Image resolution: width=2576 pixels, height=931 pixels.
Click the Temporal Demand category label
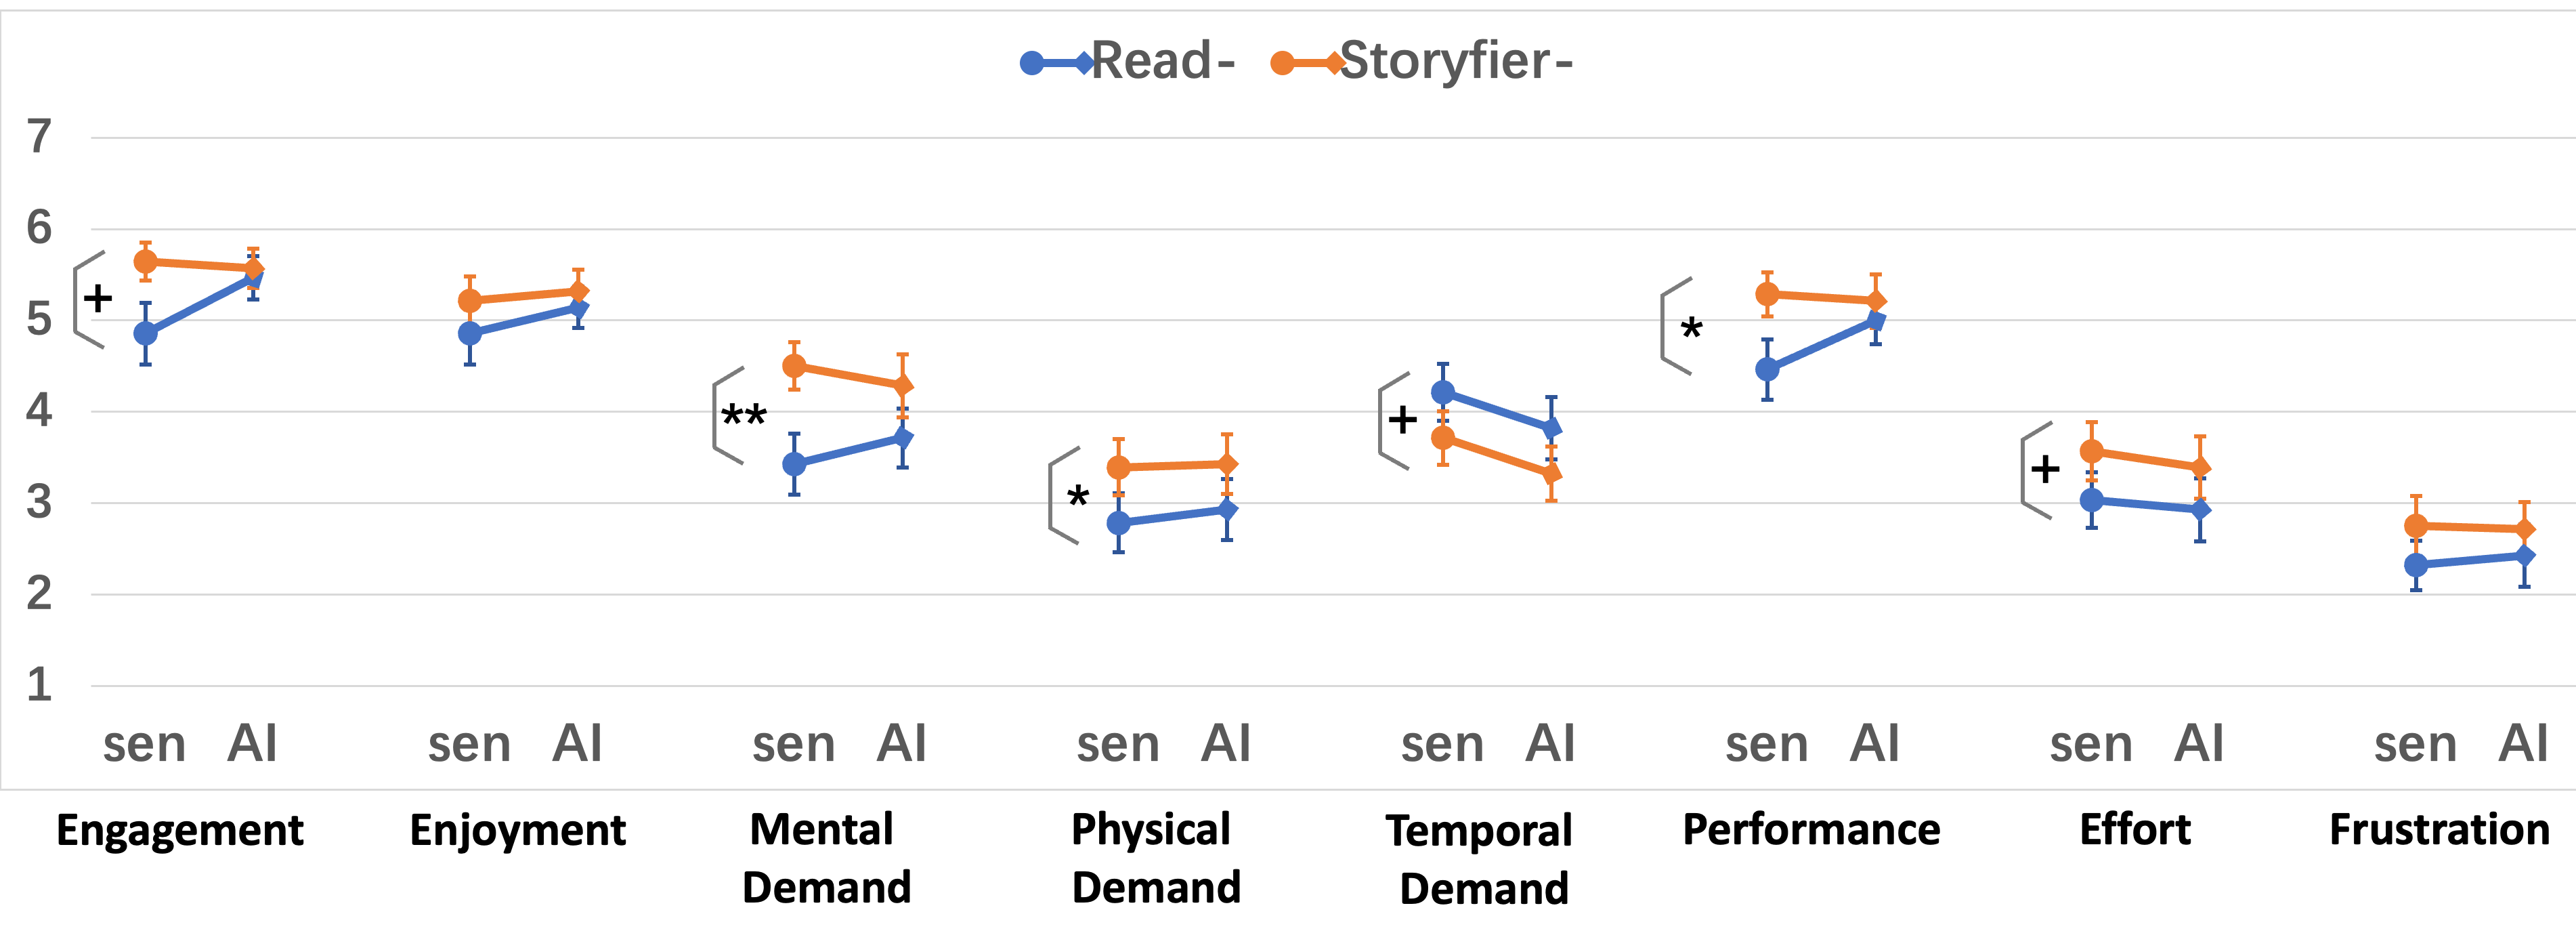click(x=1482, y=859)
